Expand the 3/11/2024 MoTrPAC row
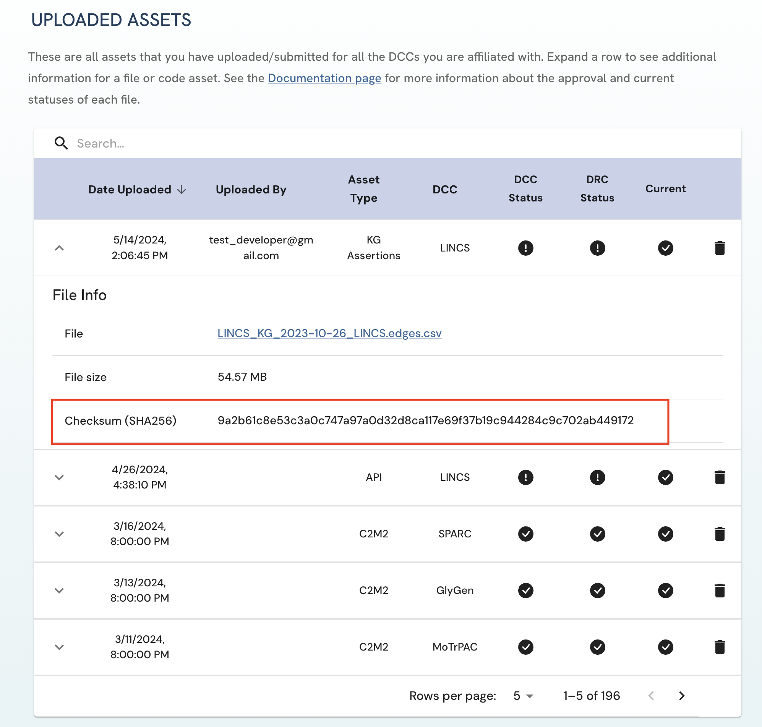The image size is (762, 727). [59, 647]
